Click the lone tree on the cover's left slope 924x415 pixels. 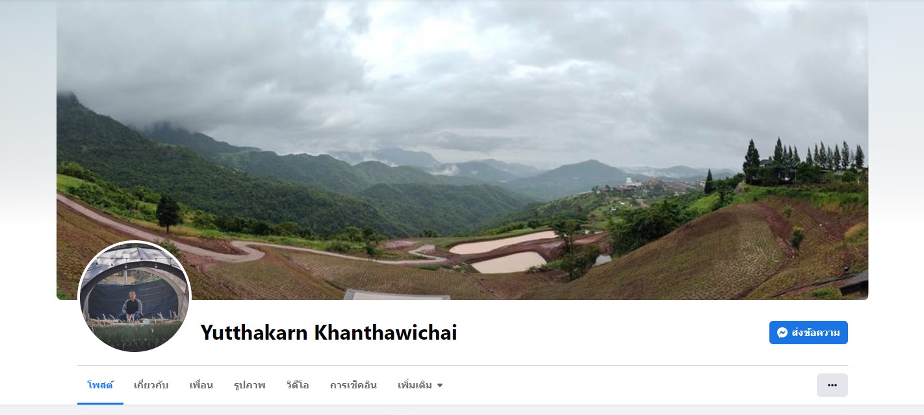pyautogui.click(x=168, y=213)
